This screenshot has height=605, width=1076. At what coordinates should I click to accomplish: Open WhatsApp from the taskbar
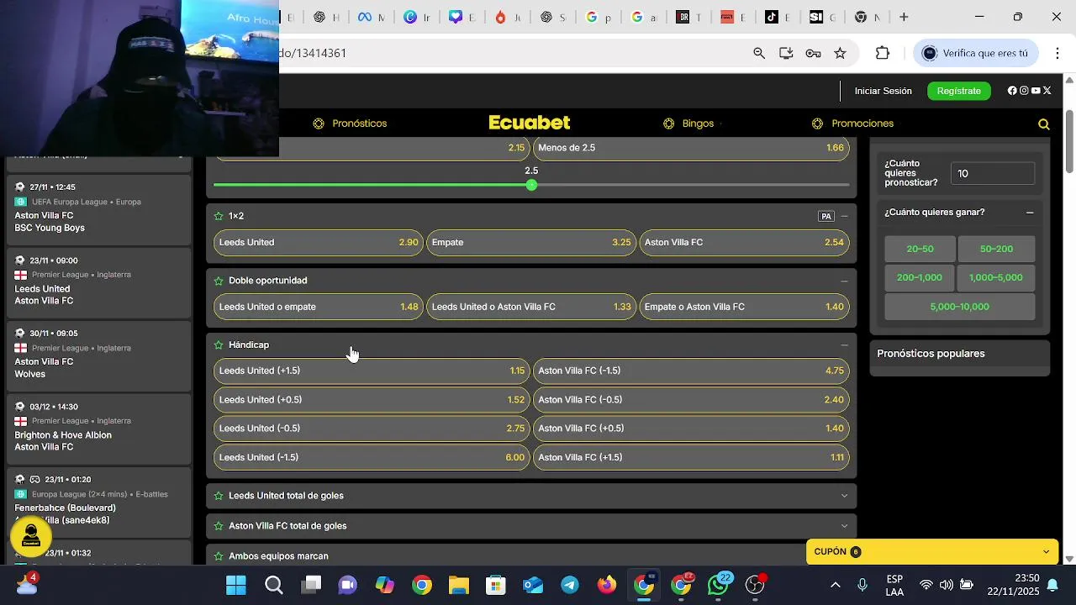[x=718, y=585]
